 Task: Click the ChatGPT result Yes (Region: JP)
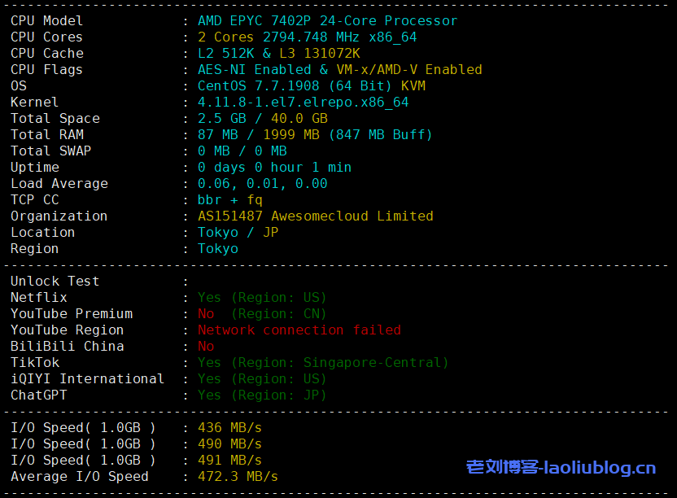(x=260, y=395)
